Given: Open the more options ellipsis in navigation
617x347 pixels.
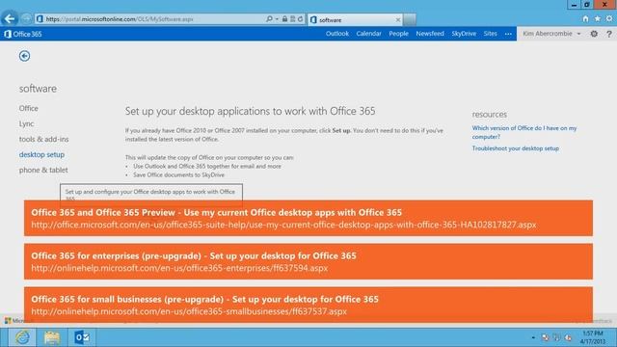Looking at the screenshot, I should click(508, 34).
